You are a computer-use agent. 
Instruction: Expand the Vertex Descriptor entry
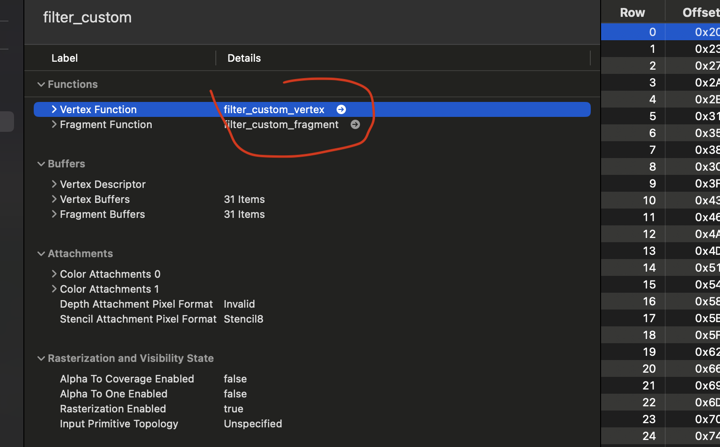coord(54,184)
